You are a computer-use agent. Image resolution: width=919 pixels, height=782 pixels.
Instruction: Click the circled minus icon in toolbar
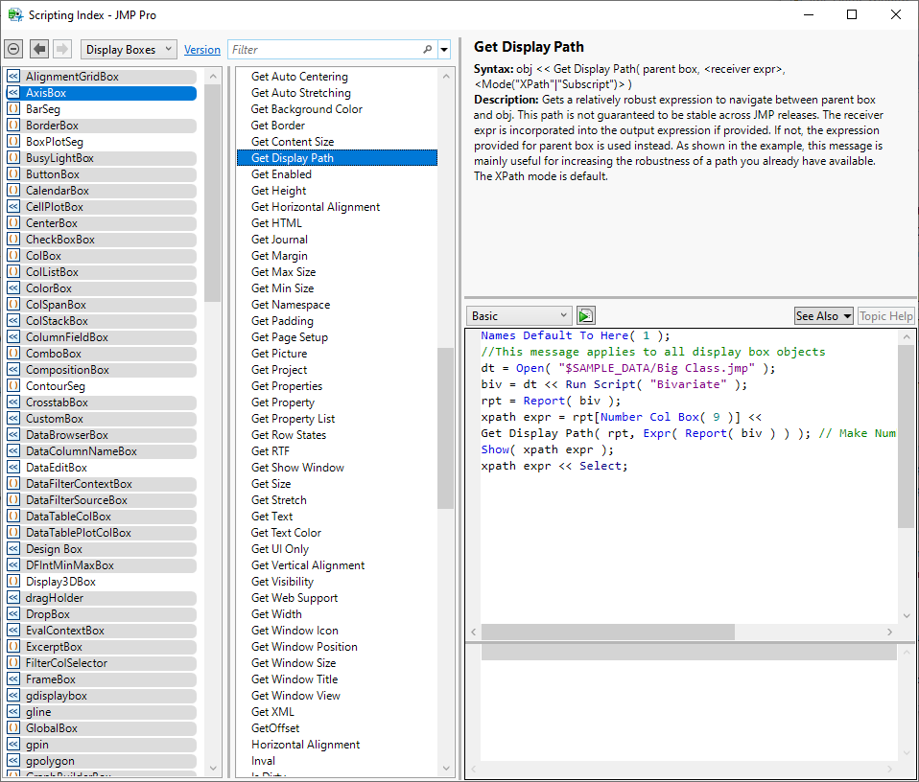coord(13,49)
